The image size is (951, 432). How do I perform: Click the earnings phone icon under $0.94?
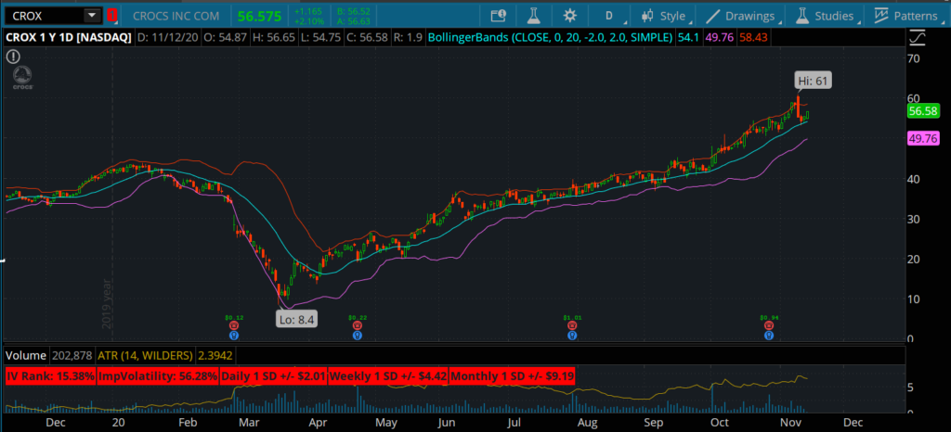click(769, 325)
